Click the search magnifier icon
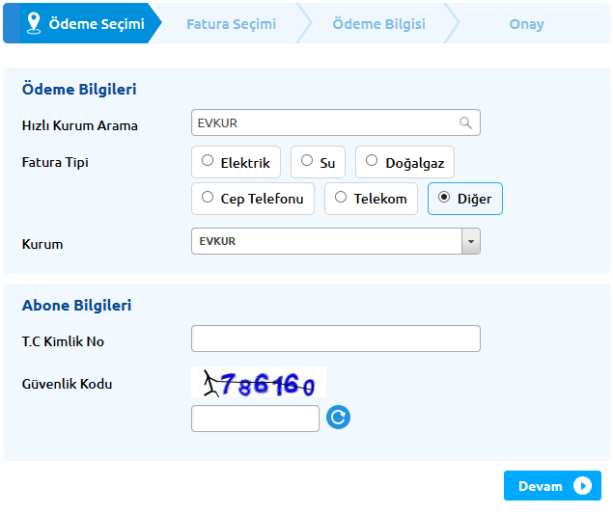 tap(465, 123)
